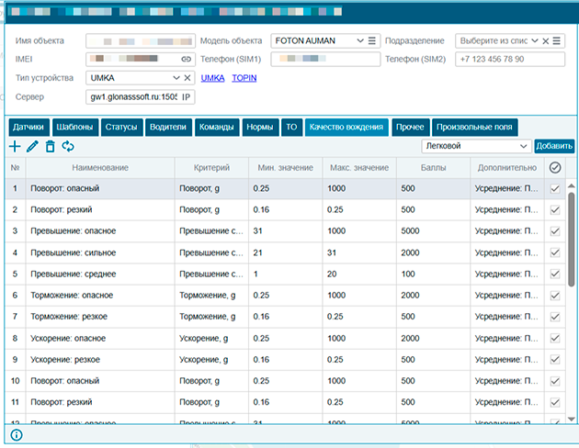Click the trash delete icon
579x448 pixels.
(x=50, y=146)
